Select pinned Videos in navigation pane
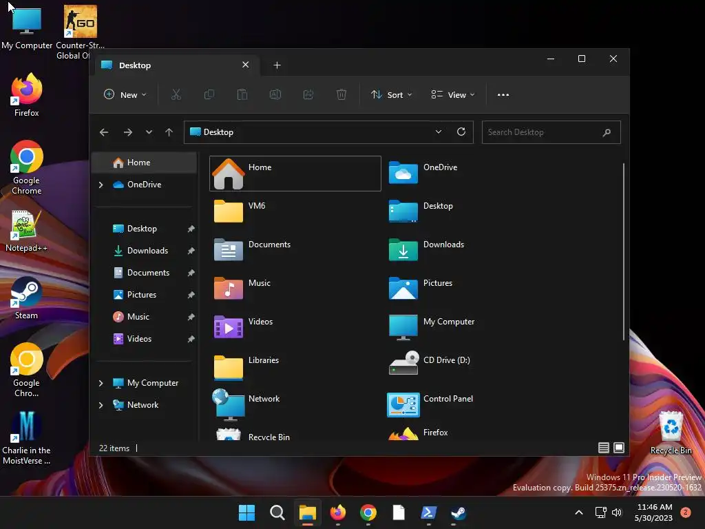Viewport: 705px width, 529px height. pyautogui.click(x=144, y=339)
